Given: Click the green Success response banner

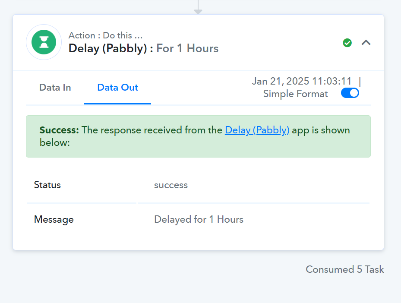Looking at the screenshot, I should pos(198,136).
